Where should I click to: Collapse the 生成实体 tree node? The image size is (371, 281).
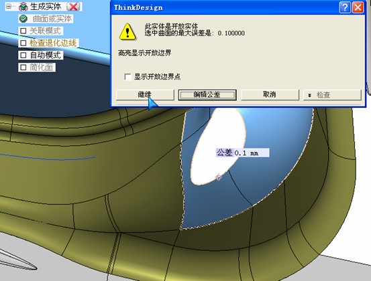(9, 7)
